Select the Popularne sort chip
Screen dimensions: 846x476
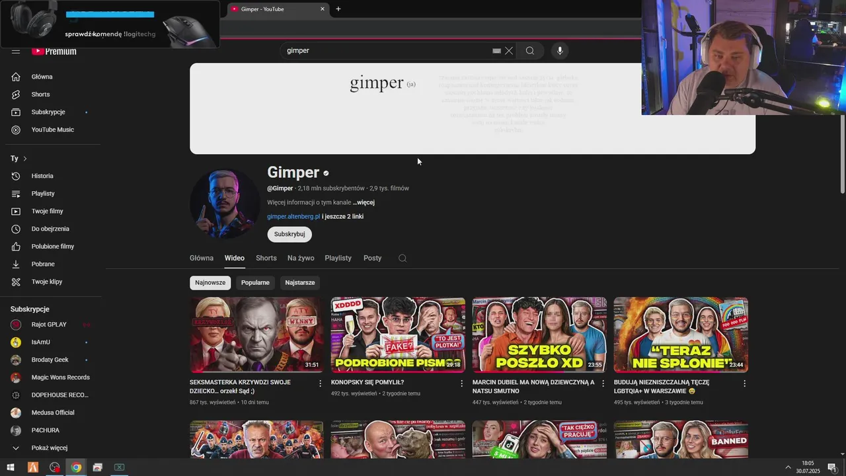tap(255, 283)
